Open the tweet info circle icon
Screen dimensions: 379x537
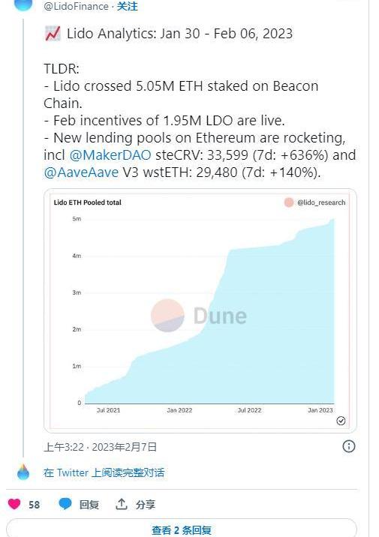pyautogui.click(x=349, y=446)
